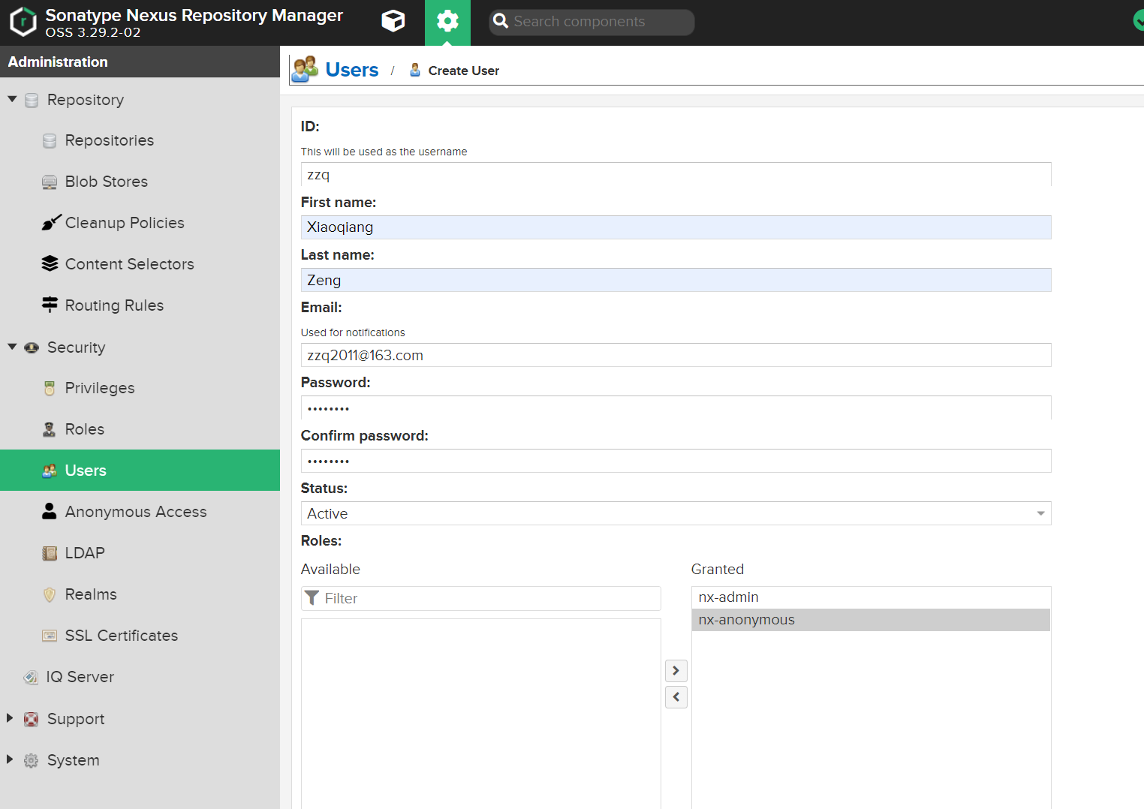
Task: Expand the System tree section
Action: (x=11, y=759)
